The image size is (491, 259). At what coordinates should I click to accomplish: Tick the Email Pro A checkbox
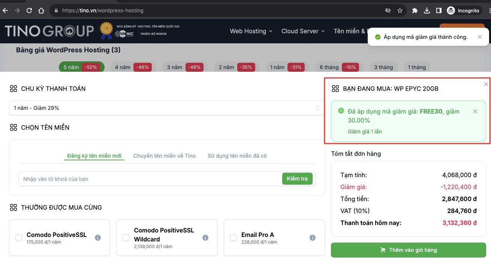(x=234, y=238)
